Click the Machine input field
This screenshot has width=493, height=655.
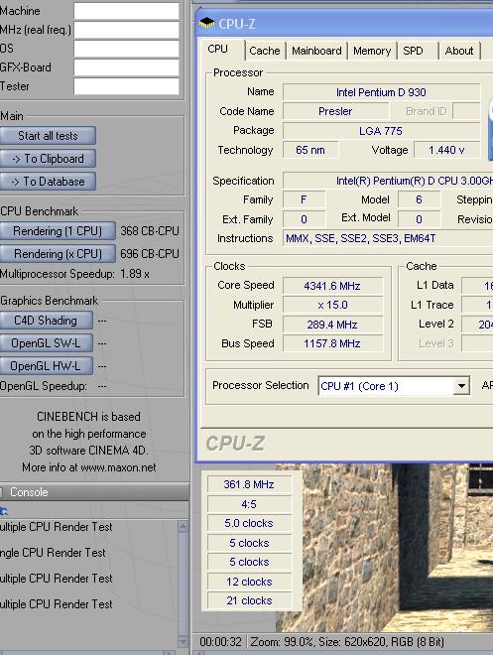pyautogui.click(x=127, y=11)
